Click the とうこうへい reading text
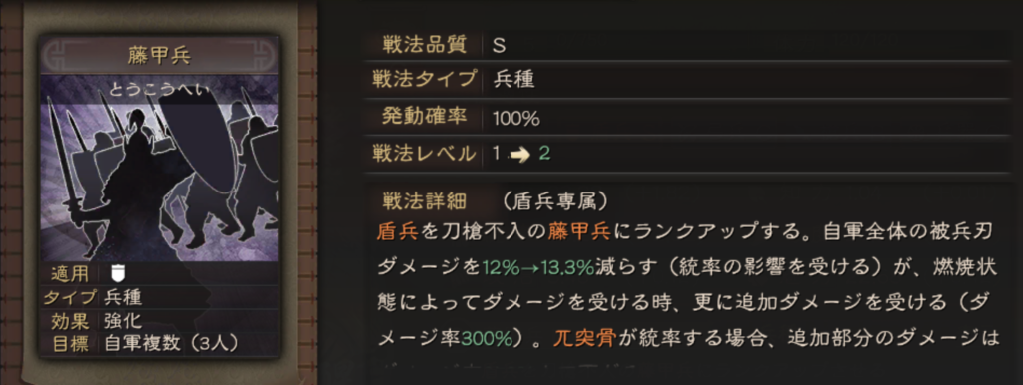Viewport: 1023px width, 385px height. click(161, 90)
